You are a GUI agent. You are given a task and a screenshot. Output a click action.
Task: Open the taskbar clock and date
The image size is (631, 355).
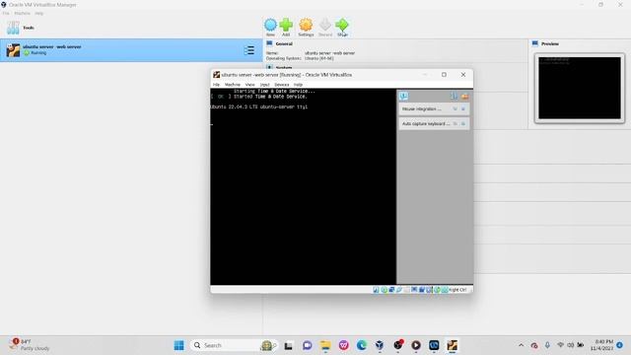coord(601,345)
